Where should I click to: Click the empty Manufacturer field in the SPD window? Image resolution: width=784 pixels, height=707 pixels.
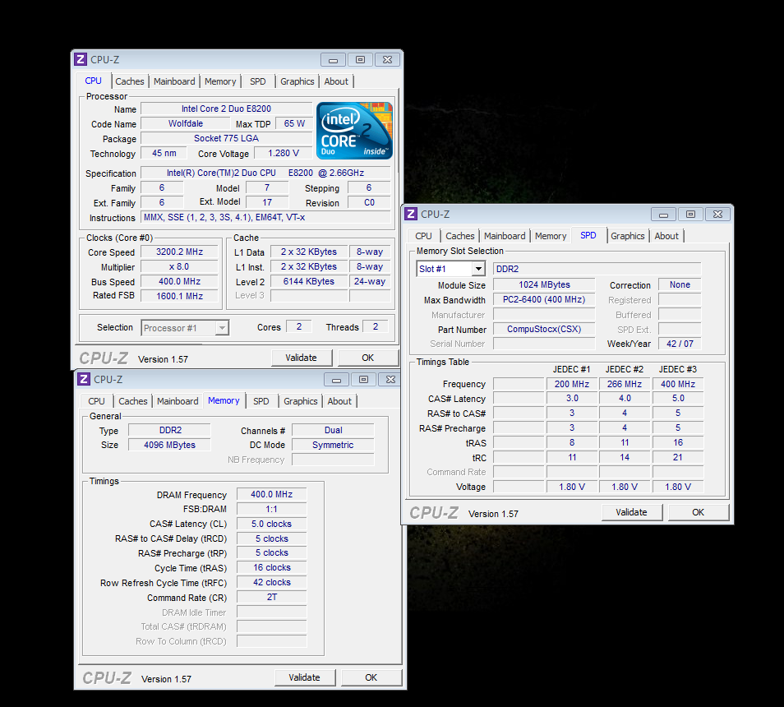[x=544, y=315]
